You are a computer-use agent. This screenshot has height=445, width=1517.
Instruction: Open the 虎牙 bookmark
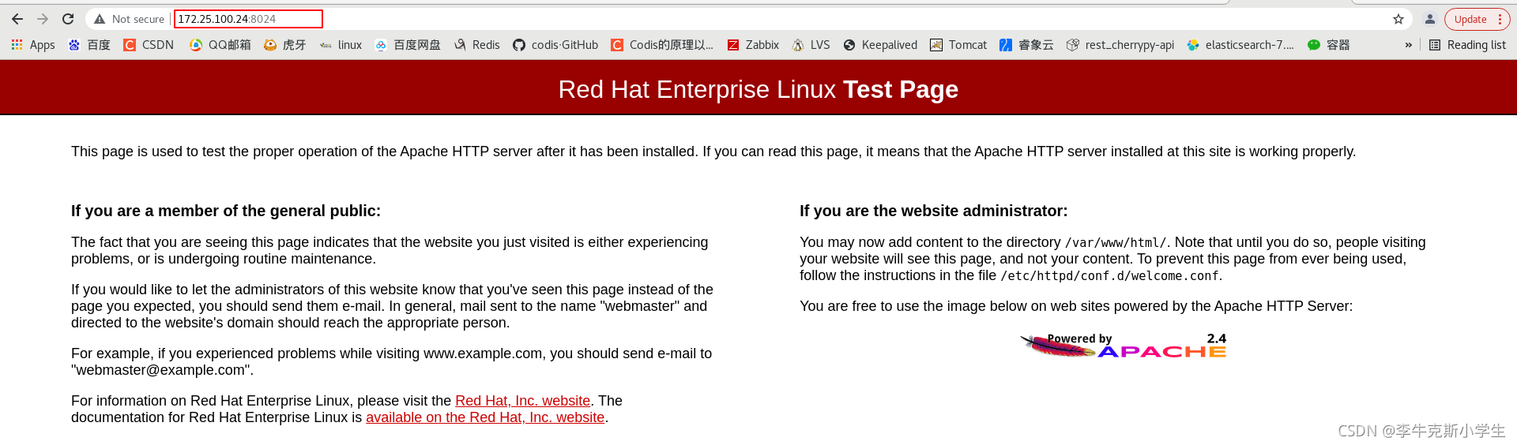coord(284,45)
